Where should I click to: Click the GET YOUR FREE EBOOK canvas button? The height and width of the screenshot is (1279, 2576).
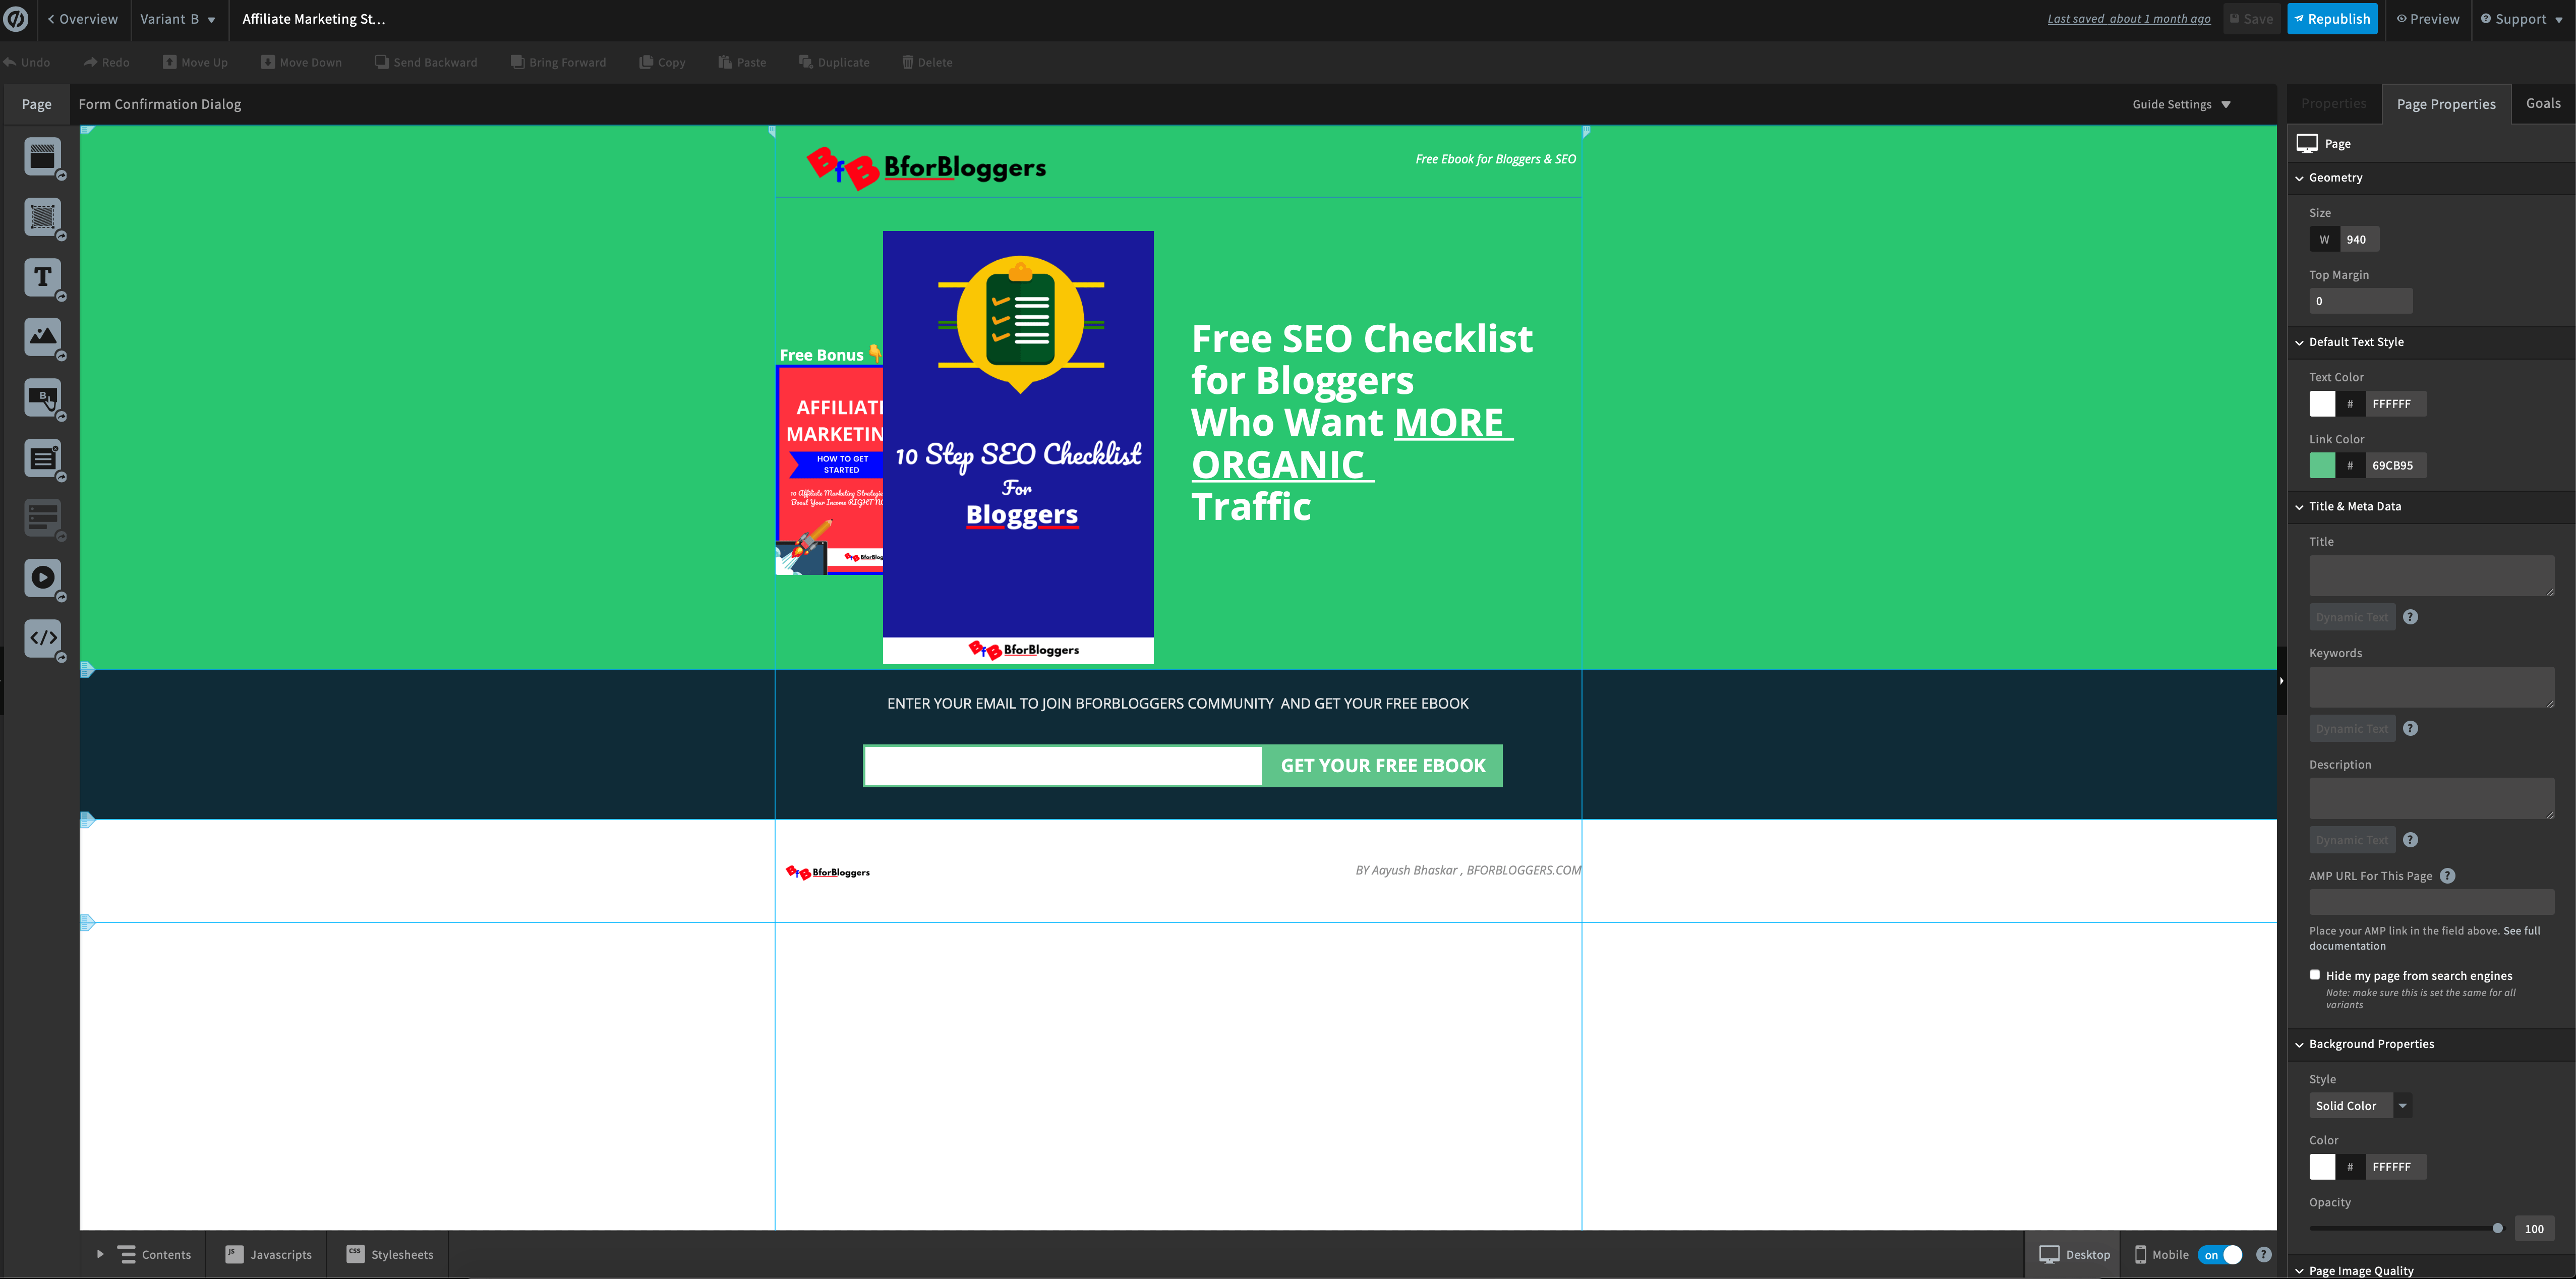[x=1382, y=766]
